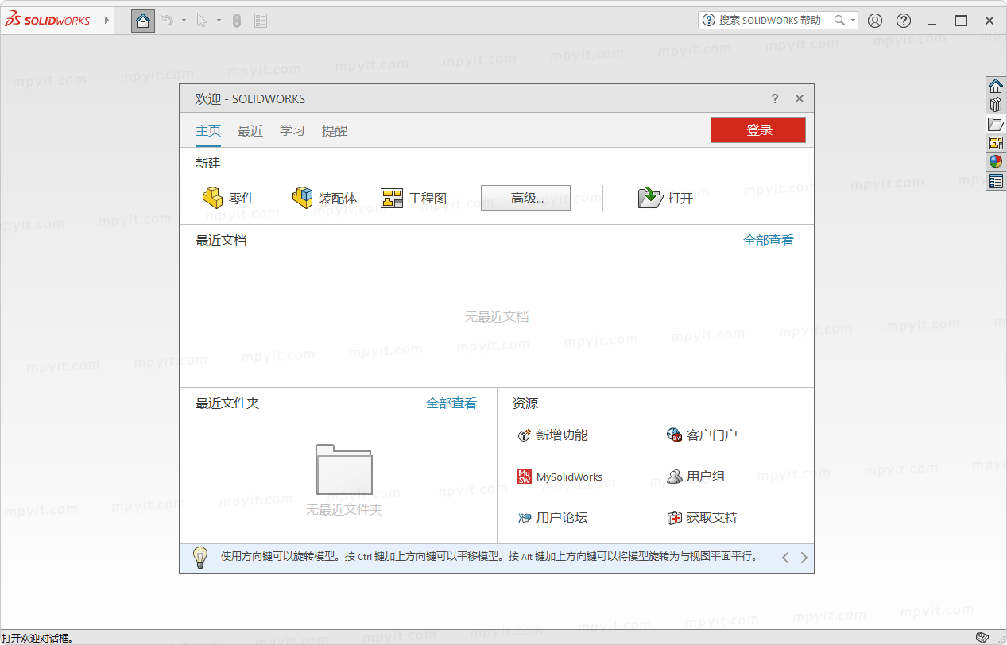Show next tip arrow
The width and height of the screenshot is (1007, 645).
[x=804, y=558]
